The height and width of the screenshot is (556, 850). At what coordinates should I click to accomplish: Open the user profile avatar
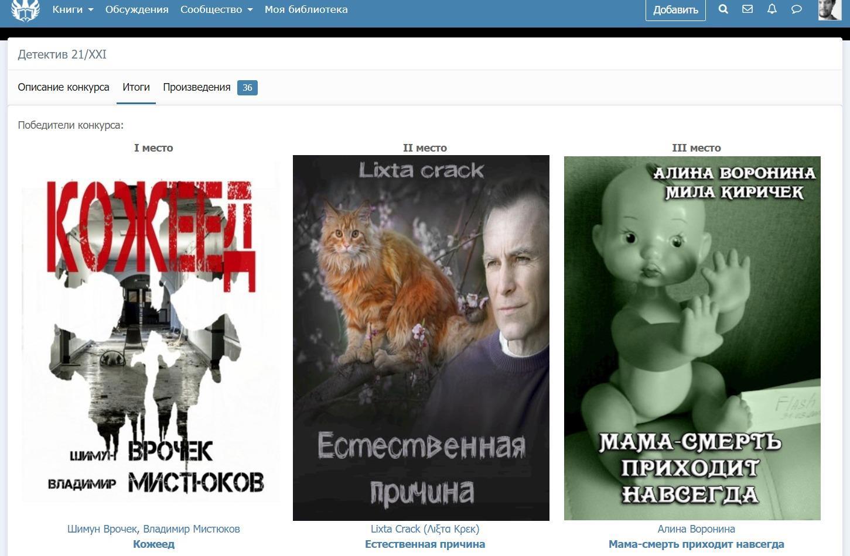click(x=829, y=9)
